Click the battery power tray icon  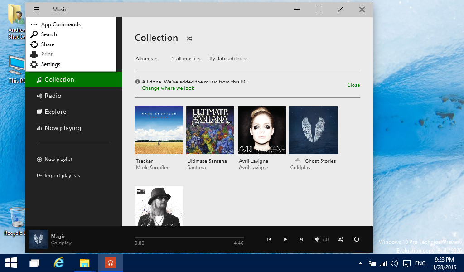372,263
